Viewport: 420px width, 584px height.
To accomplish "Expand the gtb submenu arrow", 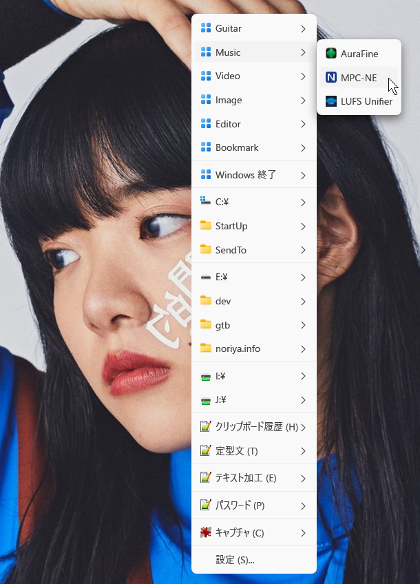I will click(303, 325).
